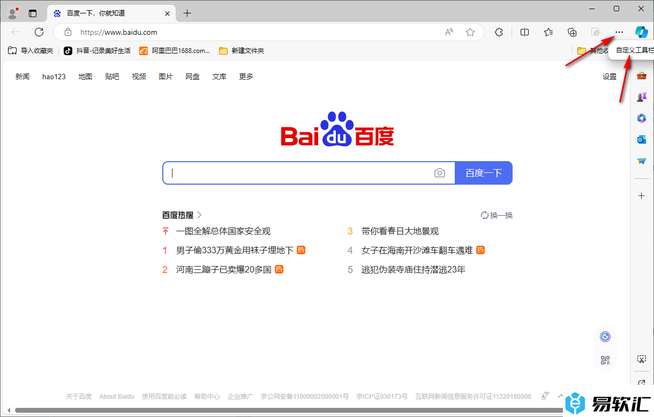
Task: Open 互联网新闻信息服务许可证11220180008 footer link
Action: pos(473,397)
